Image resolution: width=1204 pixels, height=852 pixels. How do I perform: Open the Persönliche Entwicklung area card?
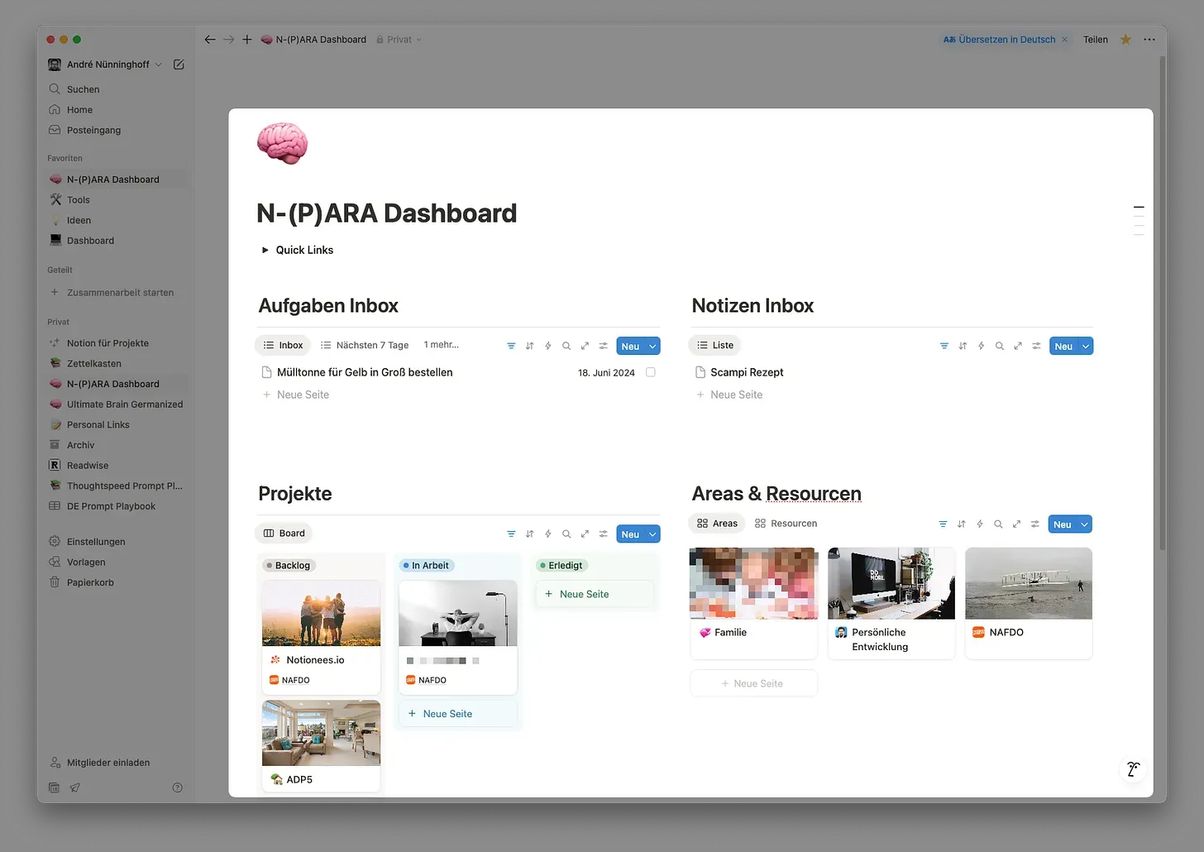(891, 603)
